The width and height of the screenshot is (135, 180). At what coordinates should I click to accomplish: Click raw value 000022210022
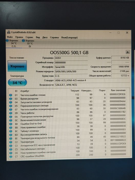118,137
